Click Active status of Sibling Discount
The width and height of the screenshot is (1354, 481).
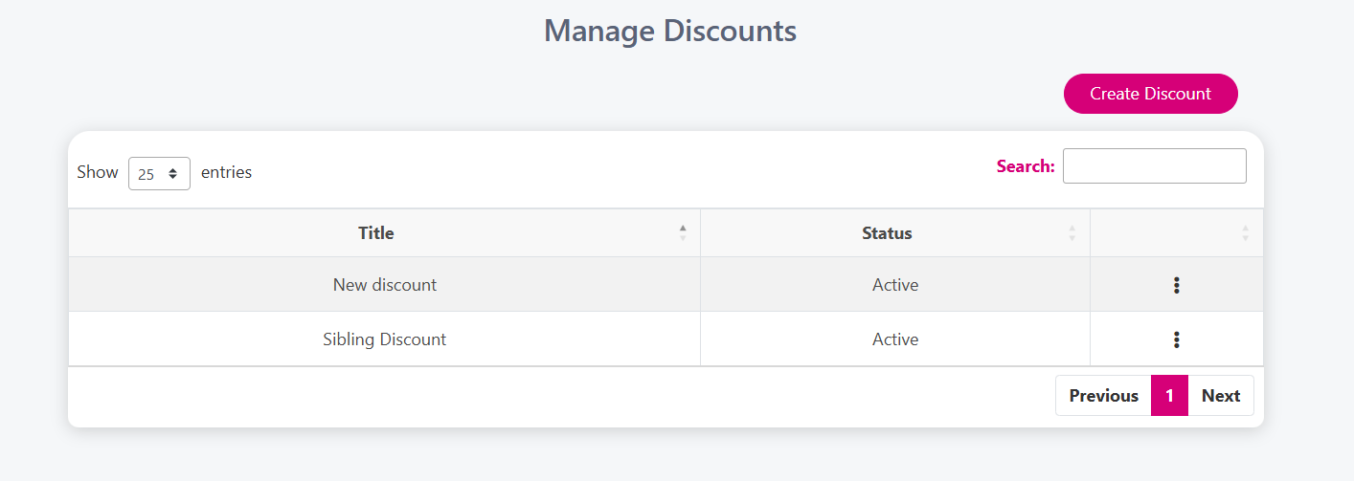(x=894, y=339)
